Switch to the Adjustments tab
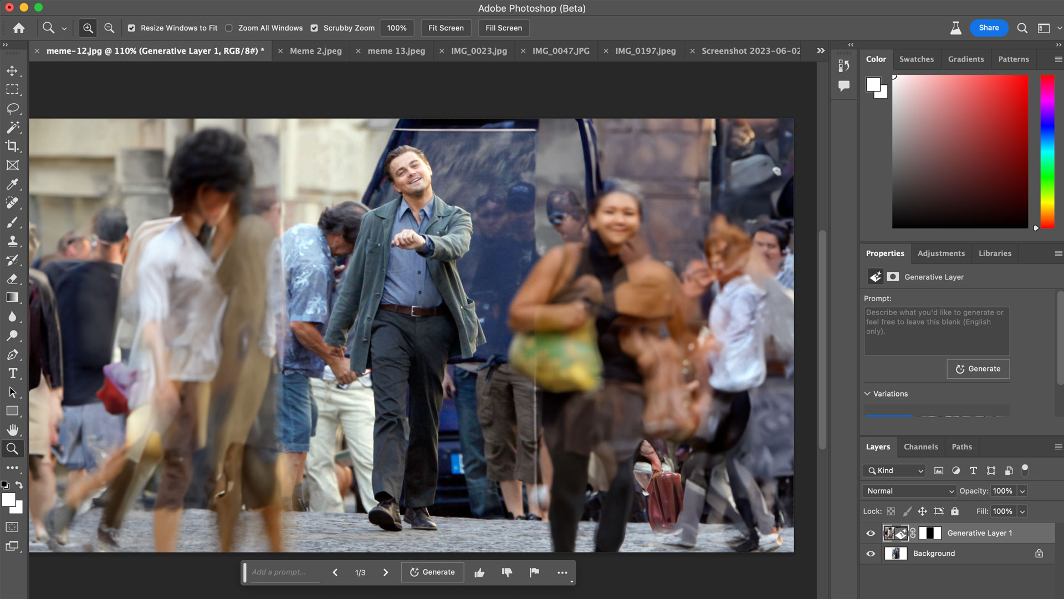The height and width of the screenshot is (599, 1064). coord(941,253)
